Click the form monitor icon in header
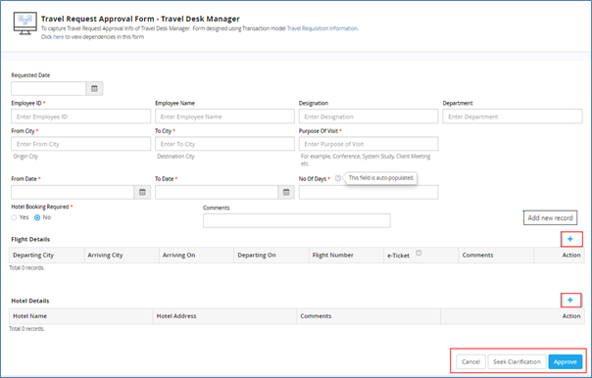Viewport: 592px width, 378px height. [25, 23]
